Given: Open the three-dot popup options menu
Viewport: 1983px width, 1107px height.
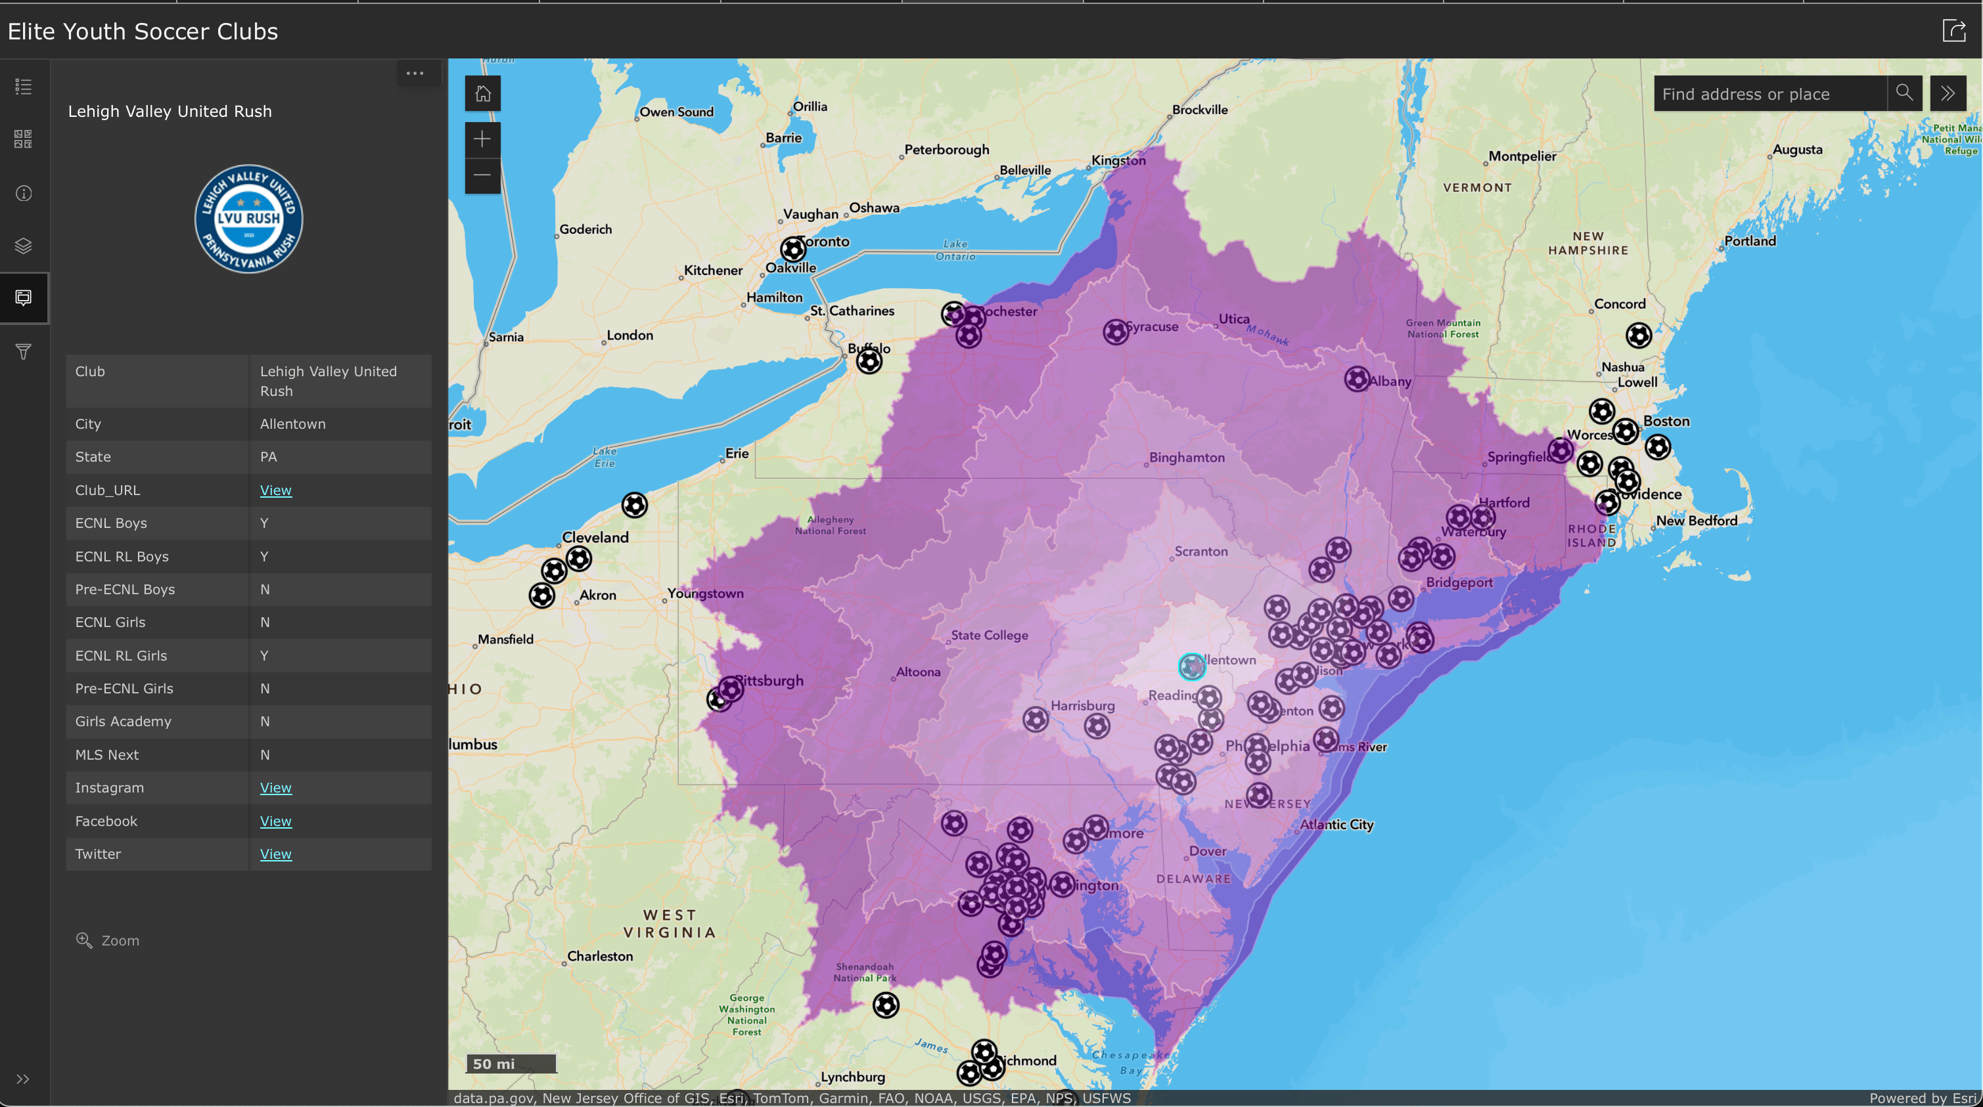Looking at the screenshot, I should 415,74.
